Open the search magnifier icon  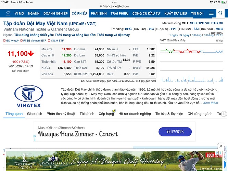220,13
